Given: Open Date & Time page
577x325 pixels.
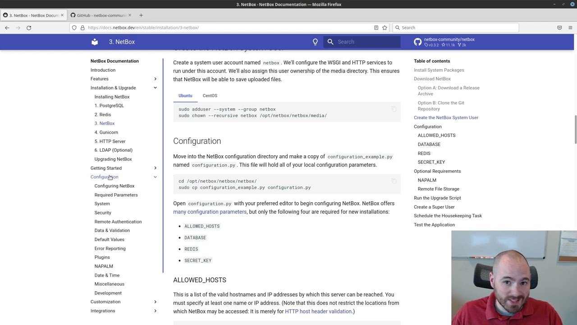Looking at the screenshot, I should 107,275.
